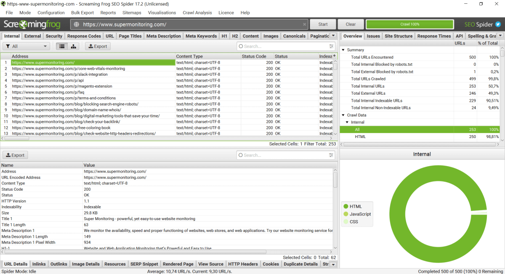Click the funnel icon in the All filter
The image size is (505, 274).
click(8, 46)
